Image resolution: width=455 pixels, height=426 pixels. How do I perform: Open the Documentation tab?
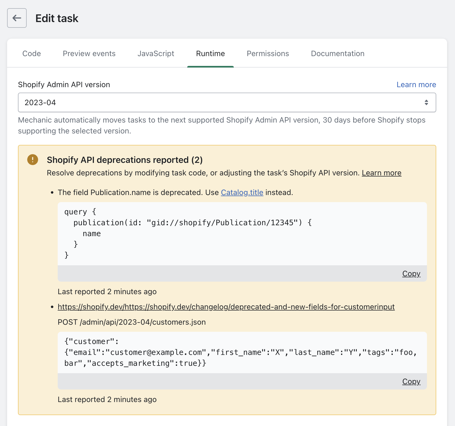click(x=337, y=54)
